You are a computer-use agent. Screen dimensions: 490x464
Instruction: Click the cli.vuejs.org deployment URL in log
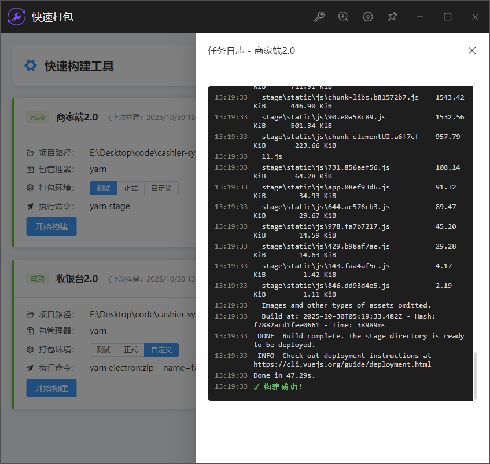point(342,364)
